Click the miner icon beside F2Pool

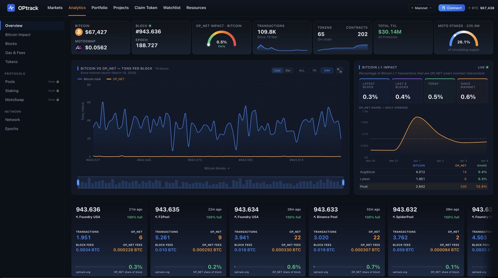[x=157, y=217]
